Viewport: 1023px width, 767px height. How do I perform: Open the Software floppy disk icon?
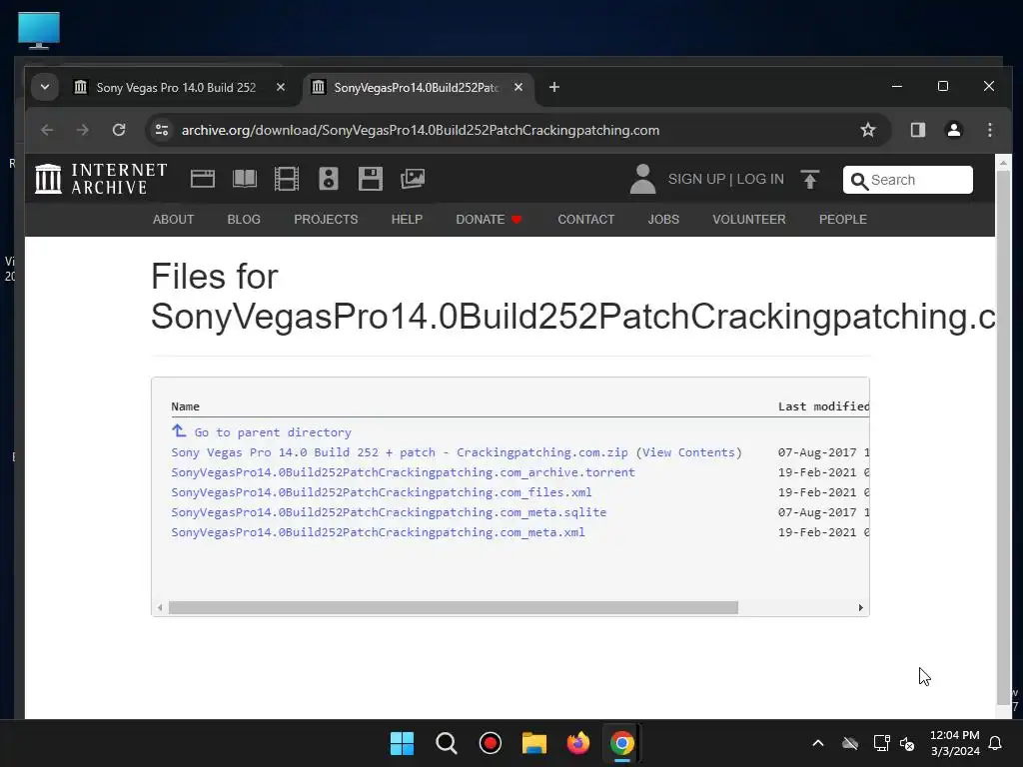pos(370,179)
